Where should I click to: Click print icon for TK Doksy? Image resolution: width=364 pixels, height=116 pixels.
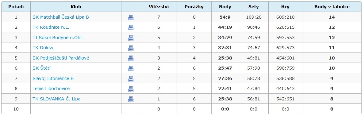click(x=131, y=48)
